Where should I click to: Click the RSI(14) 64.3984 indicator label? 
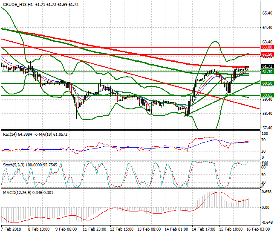(x=17, y=134)
